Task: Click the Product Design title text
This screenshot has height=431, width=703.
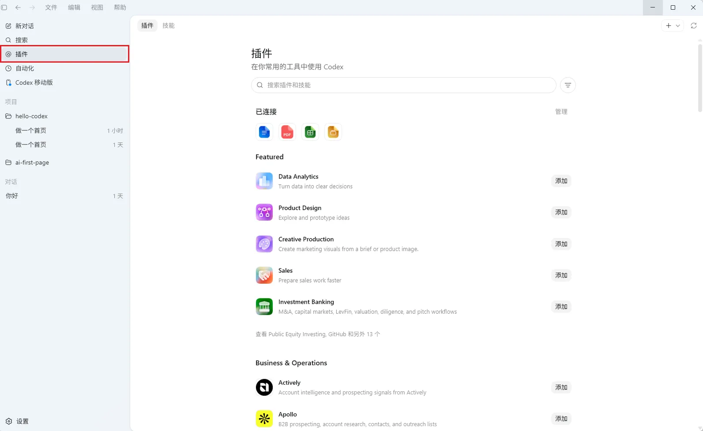Action: pos(300,208)
